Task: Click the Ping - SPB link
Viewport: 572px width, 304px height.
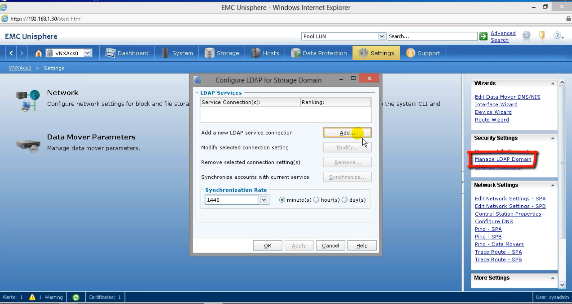Action: pyautogui.click(x=488, y=237)
